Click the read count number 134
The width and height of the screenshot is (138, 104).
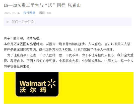click(49, 13)
